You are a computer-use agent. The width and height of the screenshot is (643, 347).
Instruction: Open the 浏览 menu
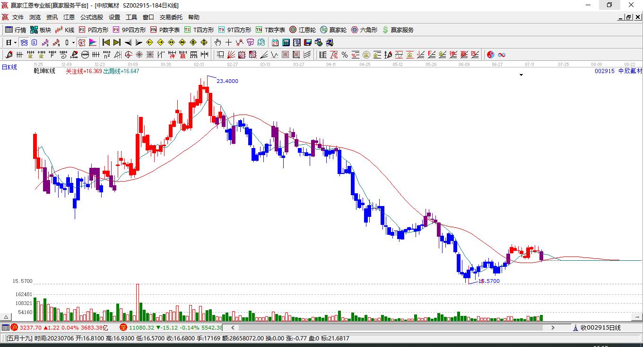(35, 17)
